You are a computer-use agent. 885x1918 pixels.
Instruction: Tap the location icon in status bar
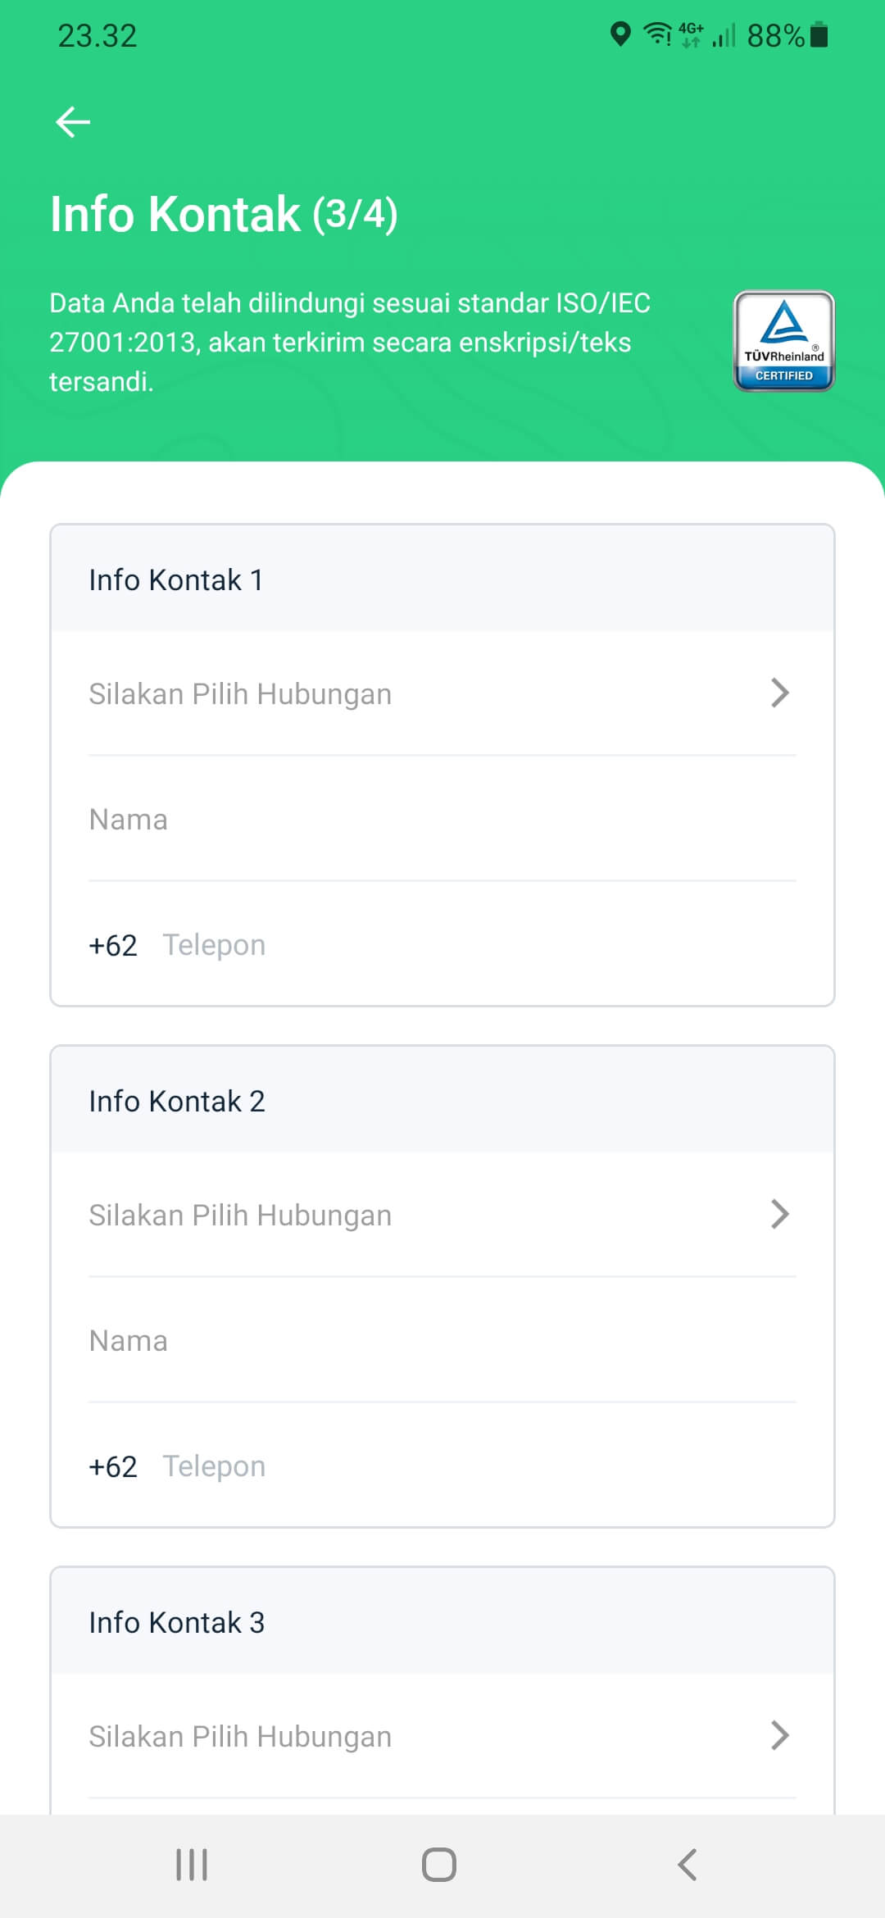click(620, 34)
